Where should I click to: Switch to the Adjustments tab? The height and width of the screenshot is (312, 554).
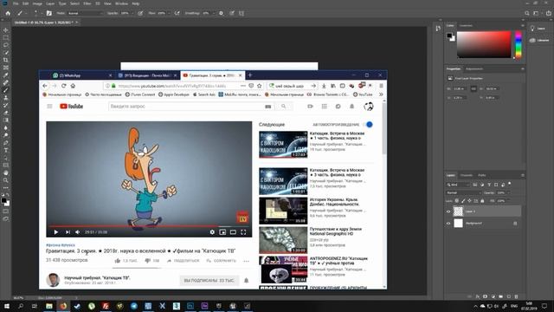coord(474,69)
